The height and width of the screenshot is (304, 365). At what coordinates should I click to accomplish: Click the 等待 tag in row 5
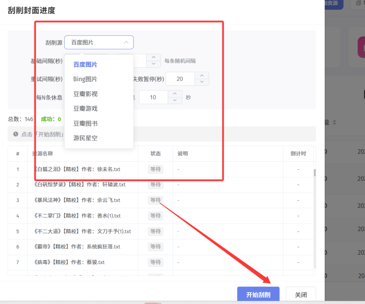[x=155, y=231]
